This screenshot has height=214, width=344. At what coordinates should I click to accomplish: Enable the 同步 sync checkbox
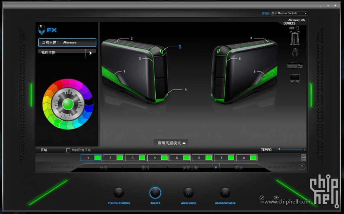click(297, 28)
